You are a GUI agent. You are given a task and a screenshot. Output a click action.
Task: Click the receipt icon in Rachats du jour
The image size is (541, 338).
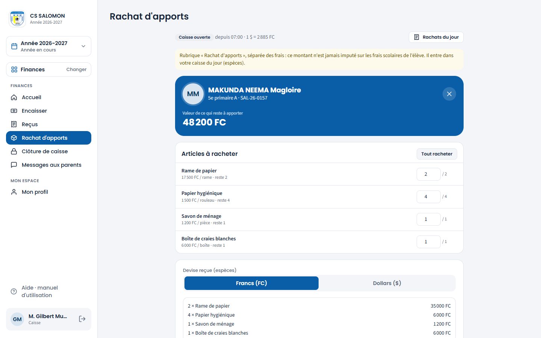[x=417, y=37]
